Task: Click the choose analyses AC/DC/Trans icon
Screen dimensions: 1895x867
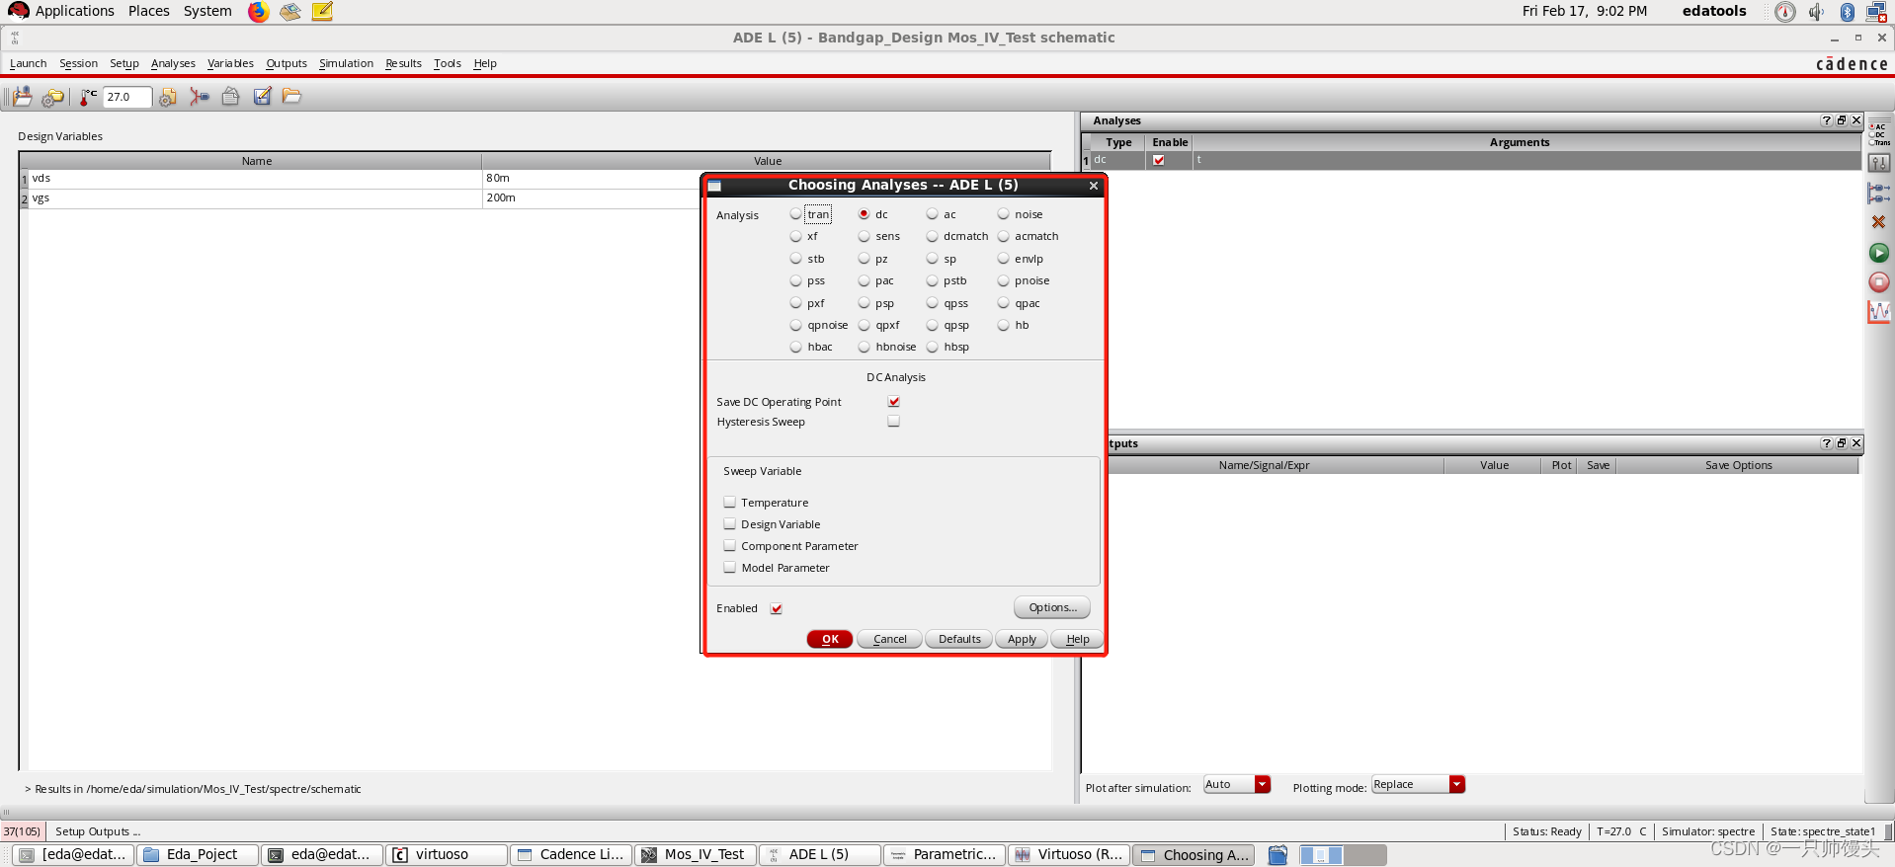Action: pyautogui.click(x=1878, y=134)
